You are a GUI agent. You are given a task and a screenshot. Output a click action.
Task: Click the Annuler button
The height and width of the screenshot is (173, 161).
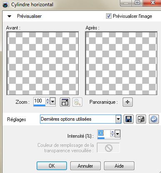point(85,166)
